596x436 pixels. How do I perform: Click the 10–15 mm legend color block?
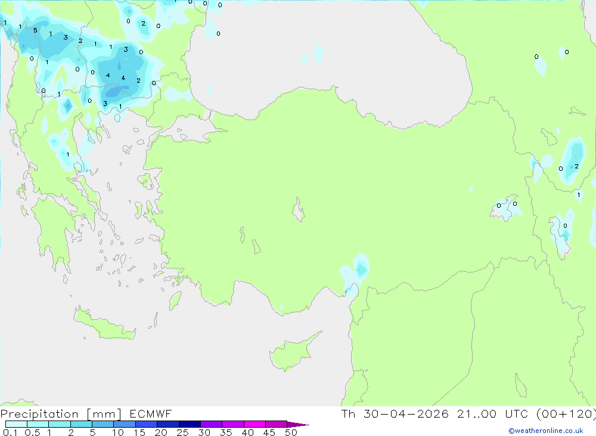[x=125, y=424]
